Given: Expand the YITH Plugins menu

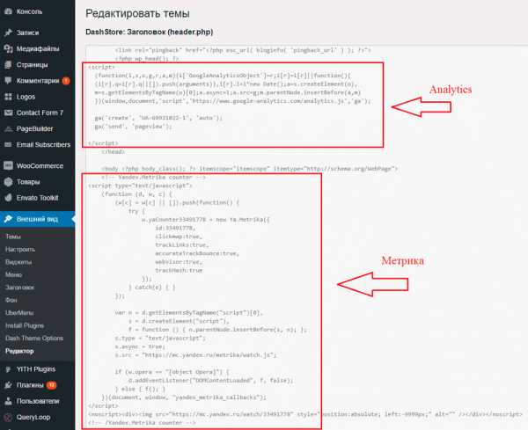Looking at the screenshot, I should click(x=36, y=369).
